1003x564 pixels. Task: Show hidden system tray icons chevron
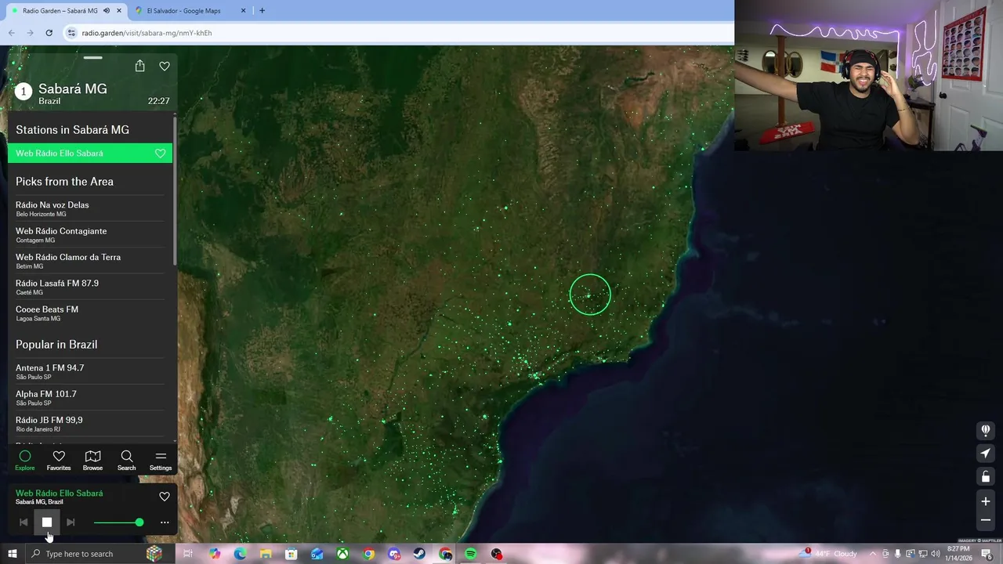[x=873, y=554]
